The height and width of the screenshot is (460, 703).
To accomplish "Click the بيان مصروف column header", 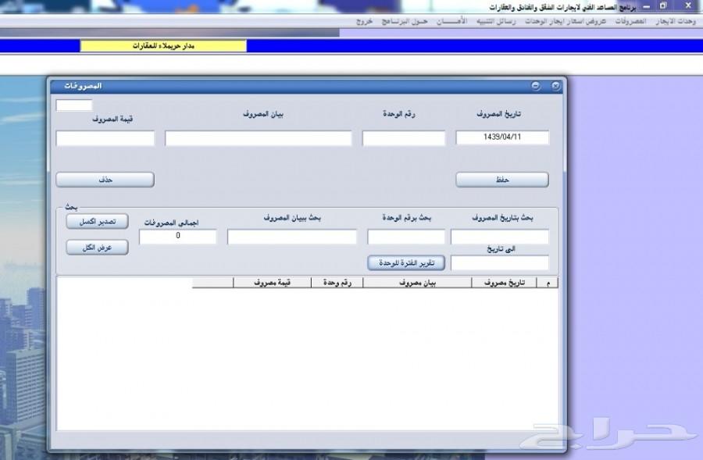I will click(417, 283).
